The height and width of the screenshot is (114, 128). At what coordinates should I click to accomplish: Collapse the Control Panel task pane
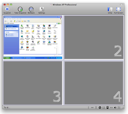(x=17, y=26)
